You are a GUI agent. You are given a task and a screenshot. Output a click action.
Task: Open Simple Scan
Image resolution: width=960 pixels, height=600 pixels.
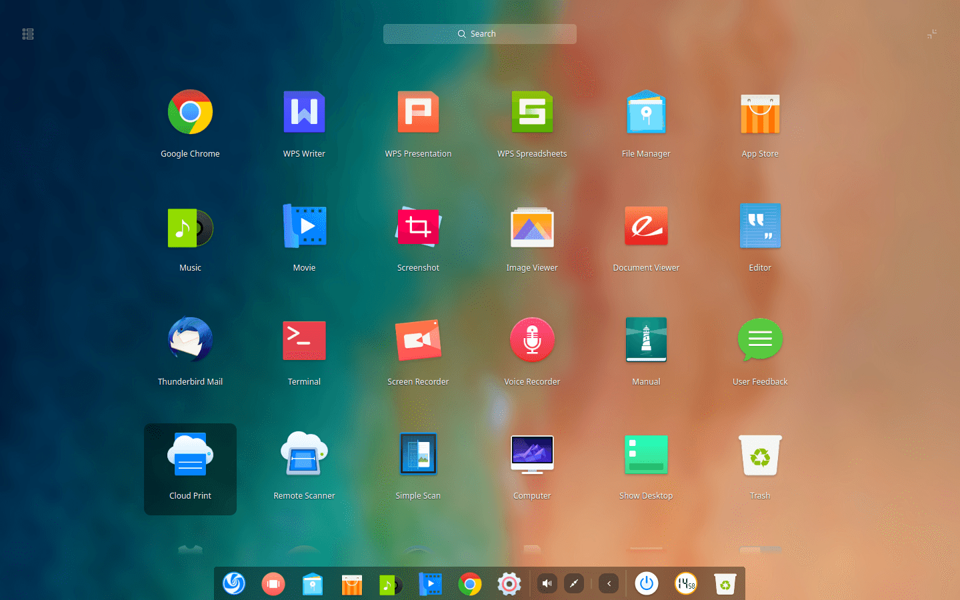pos(418,454)
